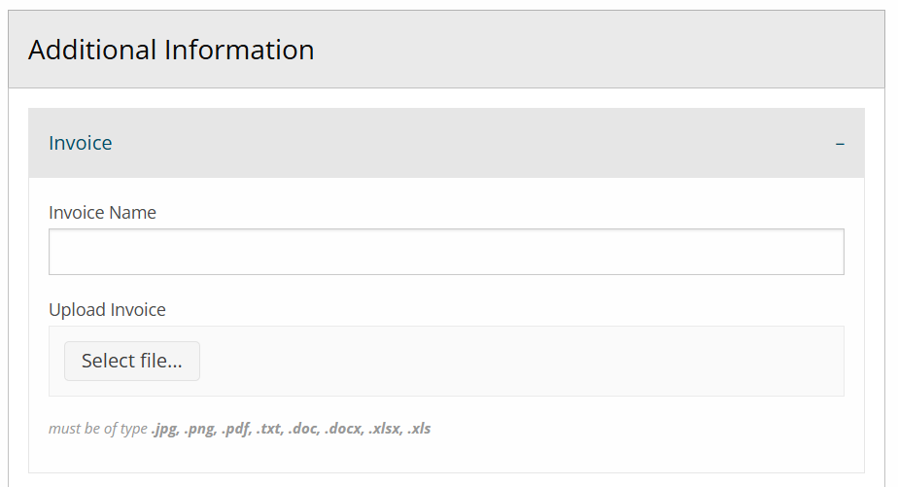Click the .jpg file type text
This screenshot has width=898, height=487.
(165, 429)
